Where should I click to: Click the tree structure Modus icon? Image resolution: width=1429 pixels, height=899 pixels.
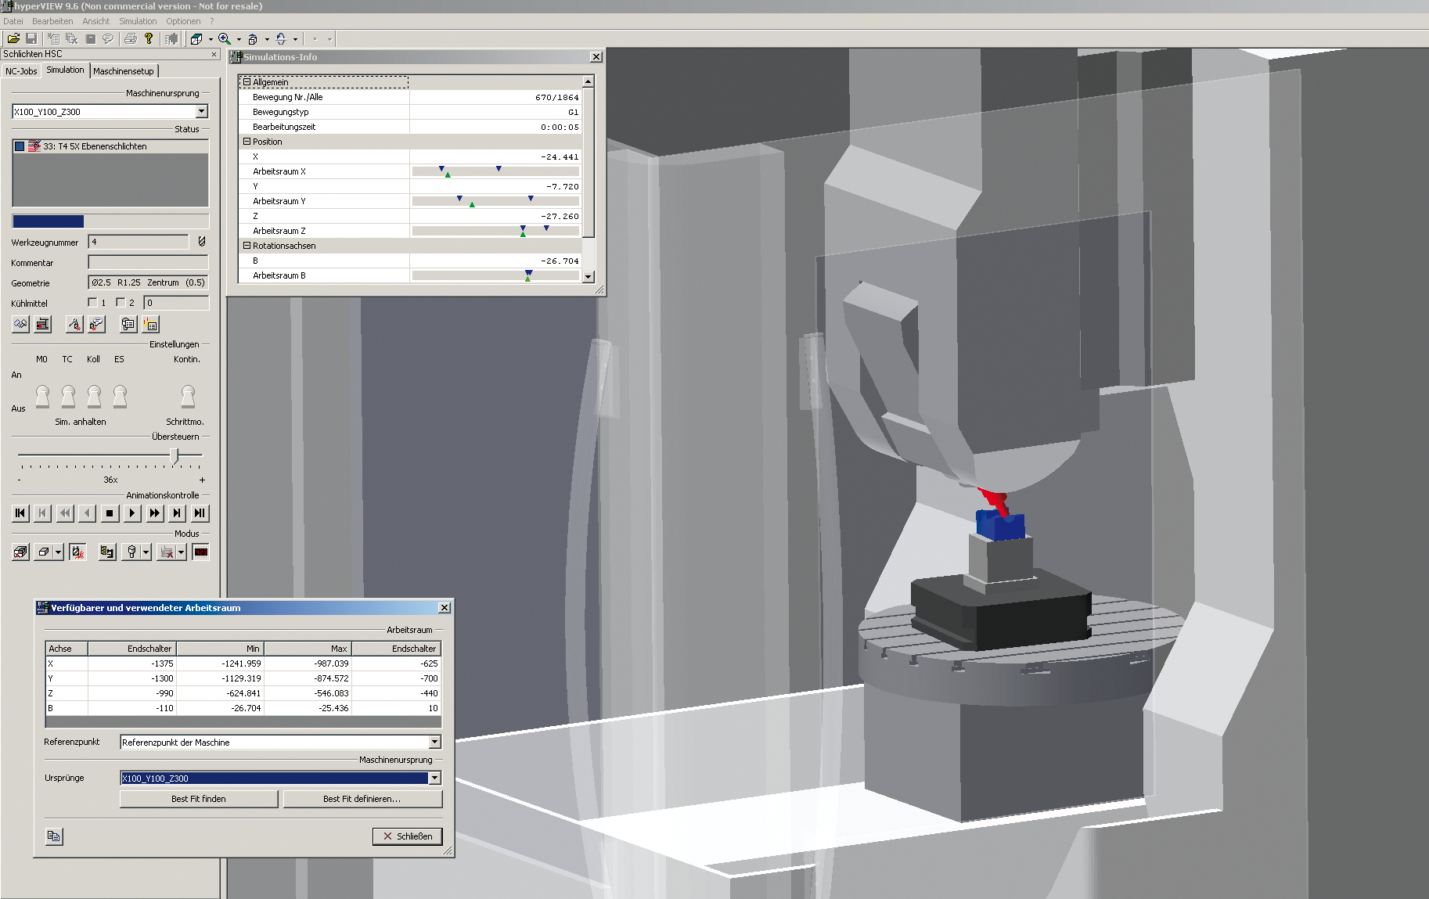[107, 552]
